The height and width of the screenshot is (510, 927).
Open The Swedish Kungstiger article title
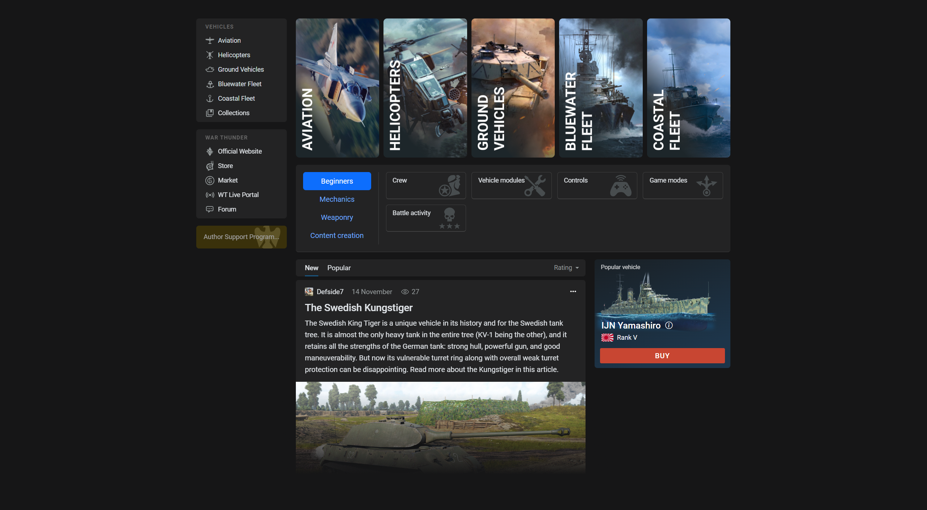tap(358, 308)
